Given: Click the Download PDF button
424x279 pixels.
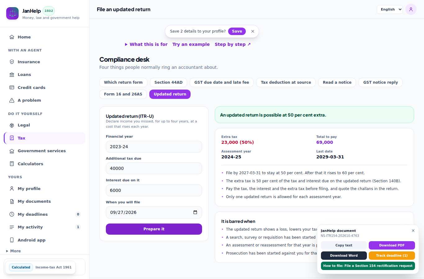Looking at the screenshot, I should pyautogui.click(x=392, y=245).
